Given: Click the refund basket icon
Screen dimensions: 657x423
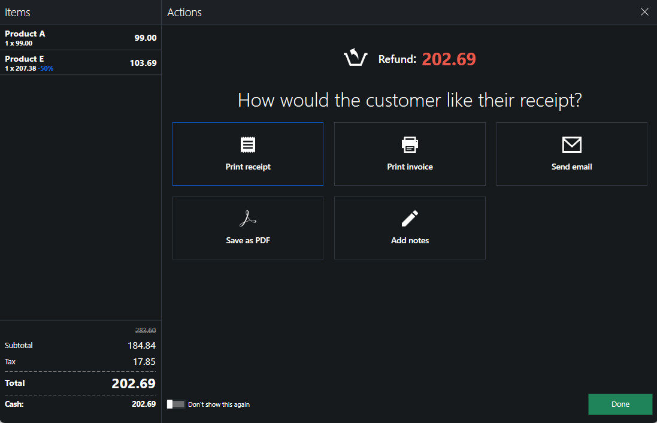Looking at the screenshot, I should [x=355, y=59].
